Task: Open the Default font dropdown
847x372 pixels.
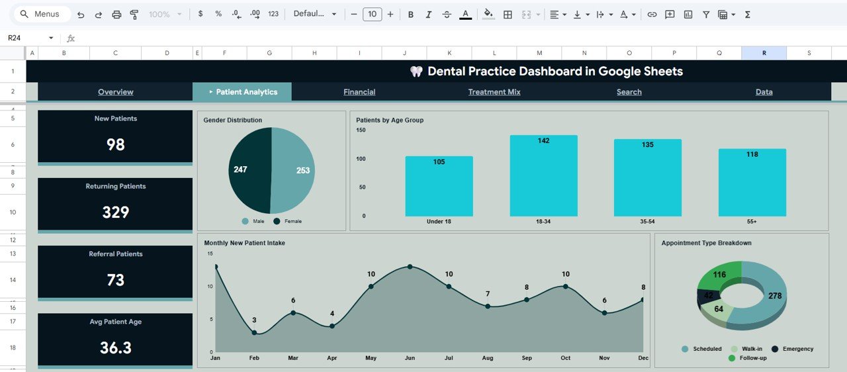Action: [x=315, y=14]
